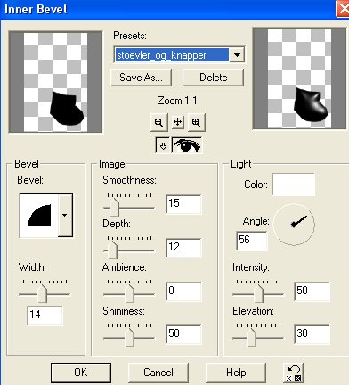Click the reset to default icon
The width and height of the screenshot is (349, 385).
293,373
